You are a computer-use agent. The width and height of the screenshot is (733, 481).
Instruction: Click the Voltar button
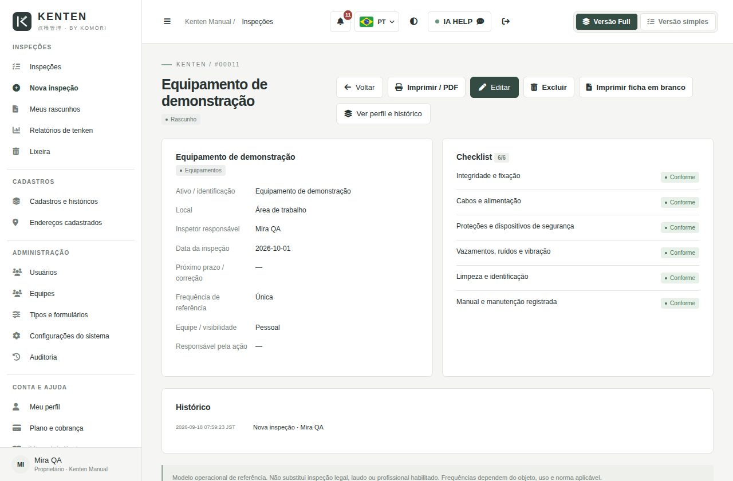tap(360, 88)
